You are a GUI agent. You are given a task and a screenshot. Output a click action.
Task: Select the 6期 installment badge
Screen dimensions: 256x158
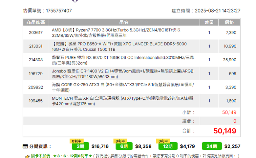coord(124,146)
